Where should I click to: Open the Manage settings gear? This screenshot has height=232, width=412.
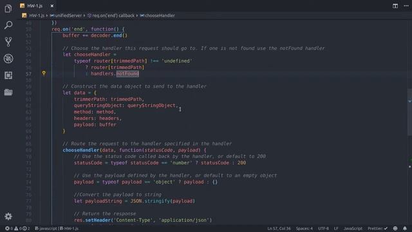8,217
